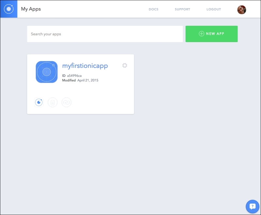Open the myfirstionicapp title link
Screen dimensions: 261x215
(x=85, y=66)
